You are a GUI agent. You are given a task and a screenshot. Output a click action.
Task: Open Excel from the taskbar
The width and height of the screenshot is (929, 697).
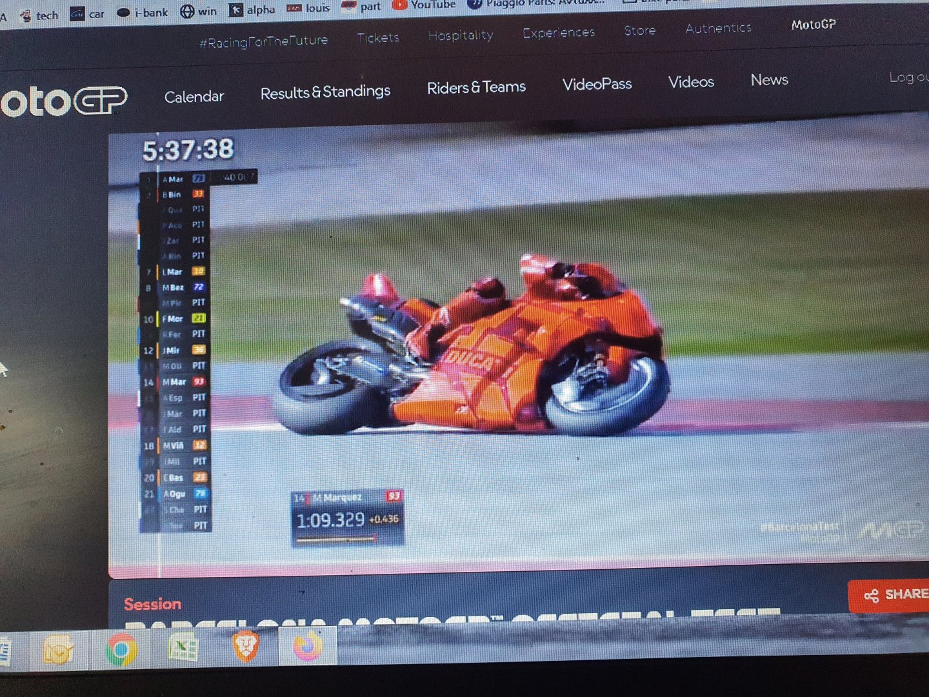183,647
